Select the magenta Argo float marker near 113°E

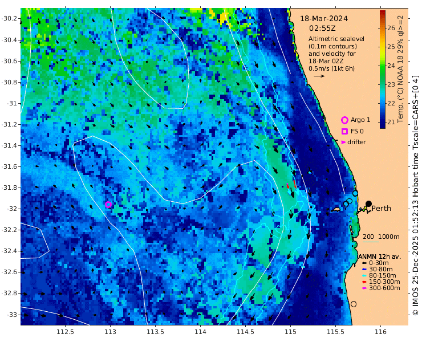(x=108, y=205)
